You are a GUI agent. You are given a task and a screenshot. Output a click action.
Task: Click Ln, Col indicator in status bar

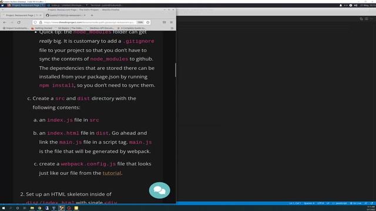pyautogui.click(x=295, y=203)
